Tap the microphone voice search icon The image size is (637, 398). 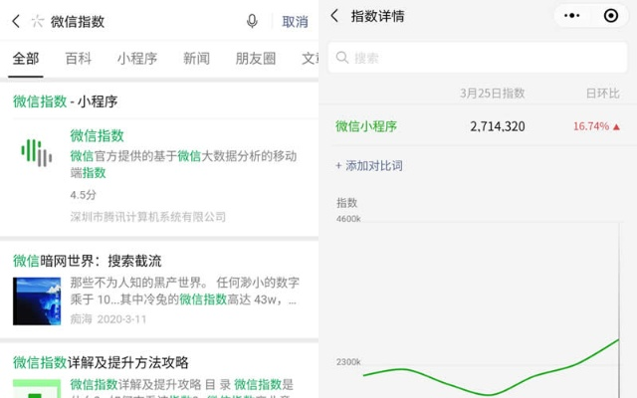pyautogui.click(x=252, y=21)
